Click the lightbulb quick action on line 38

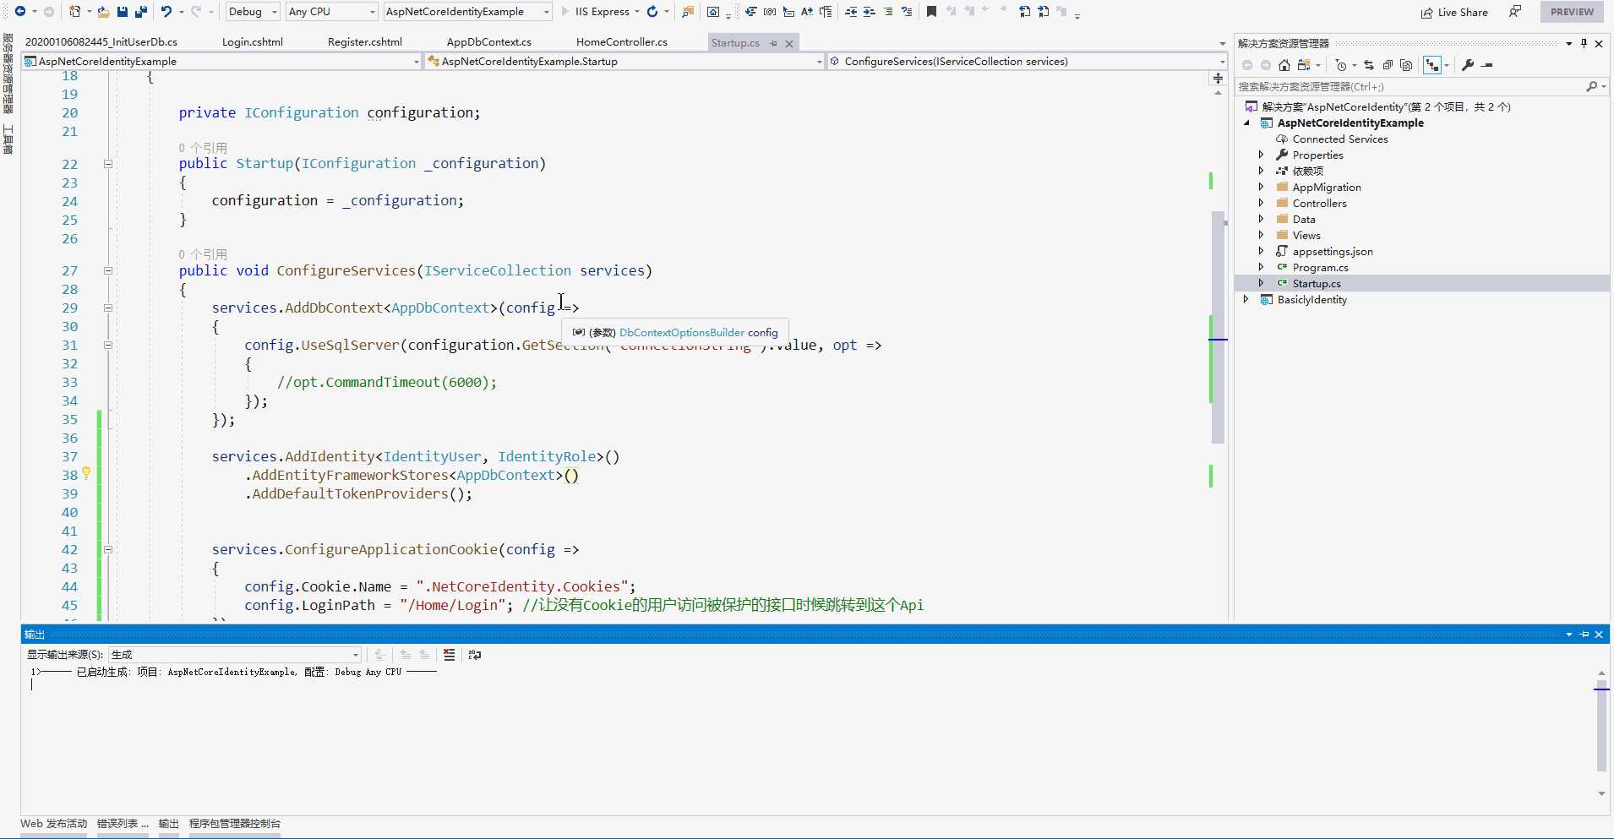point(86,474)
